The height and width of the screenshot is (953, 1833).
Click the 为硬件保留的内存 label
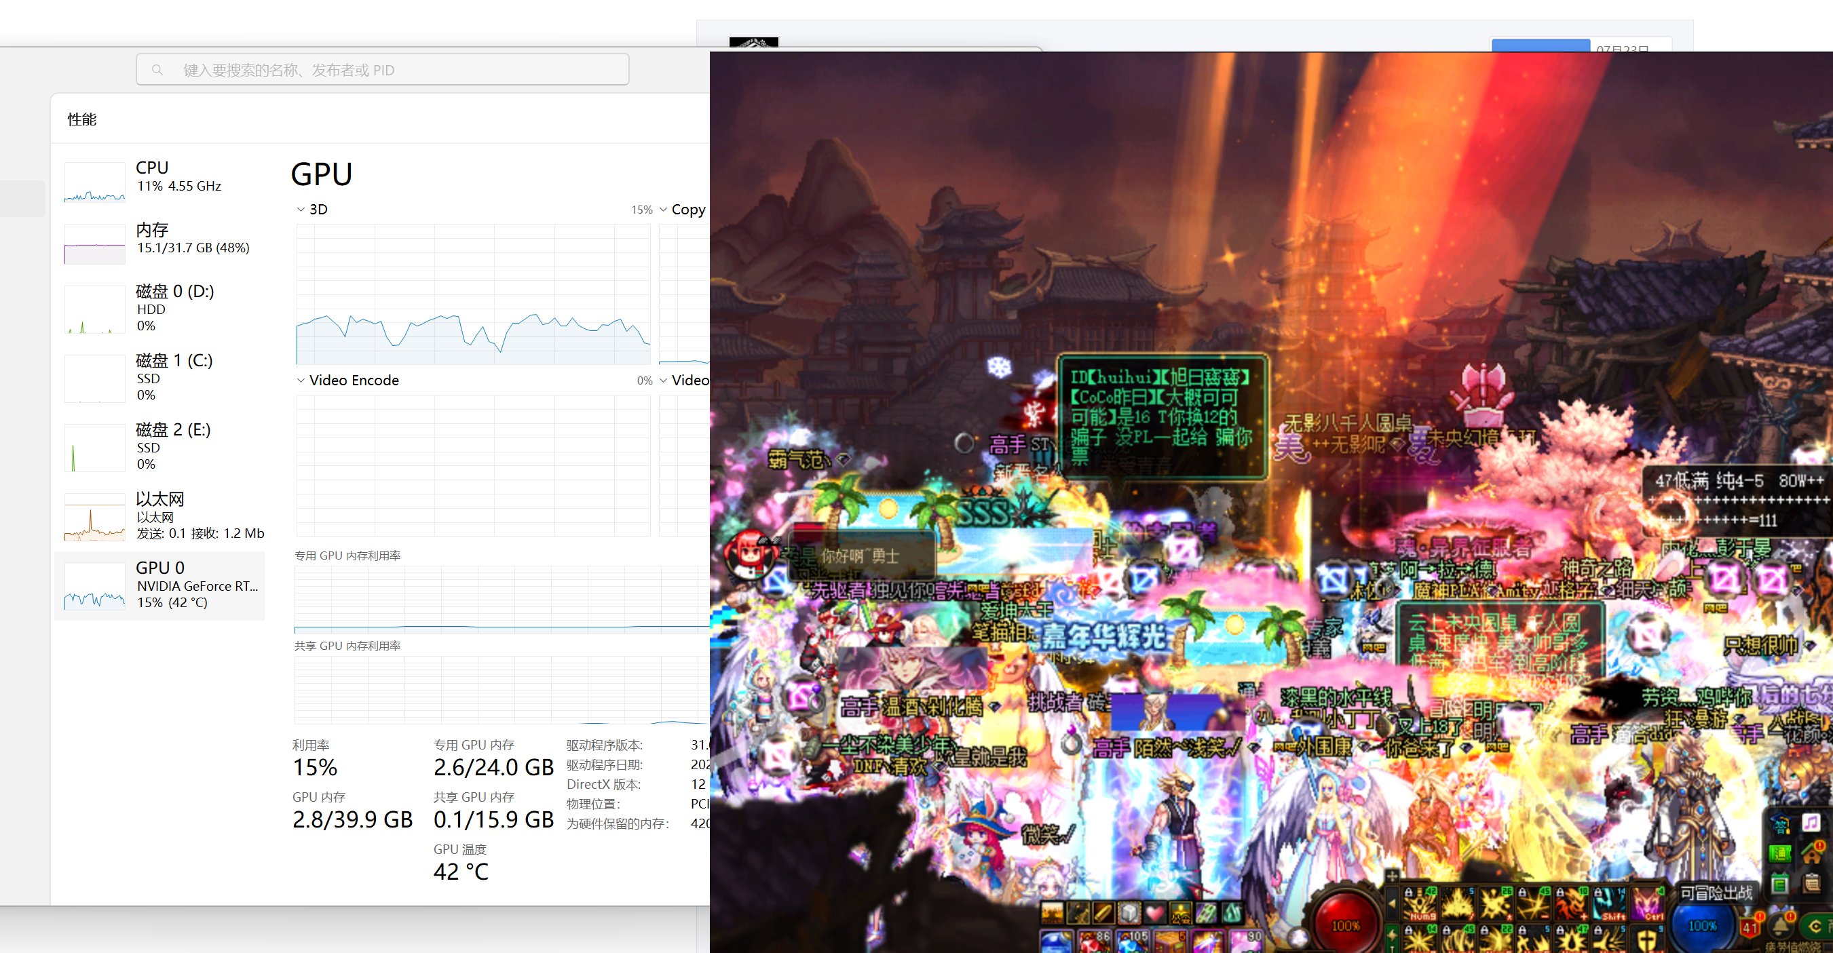(x=618, y=823)
